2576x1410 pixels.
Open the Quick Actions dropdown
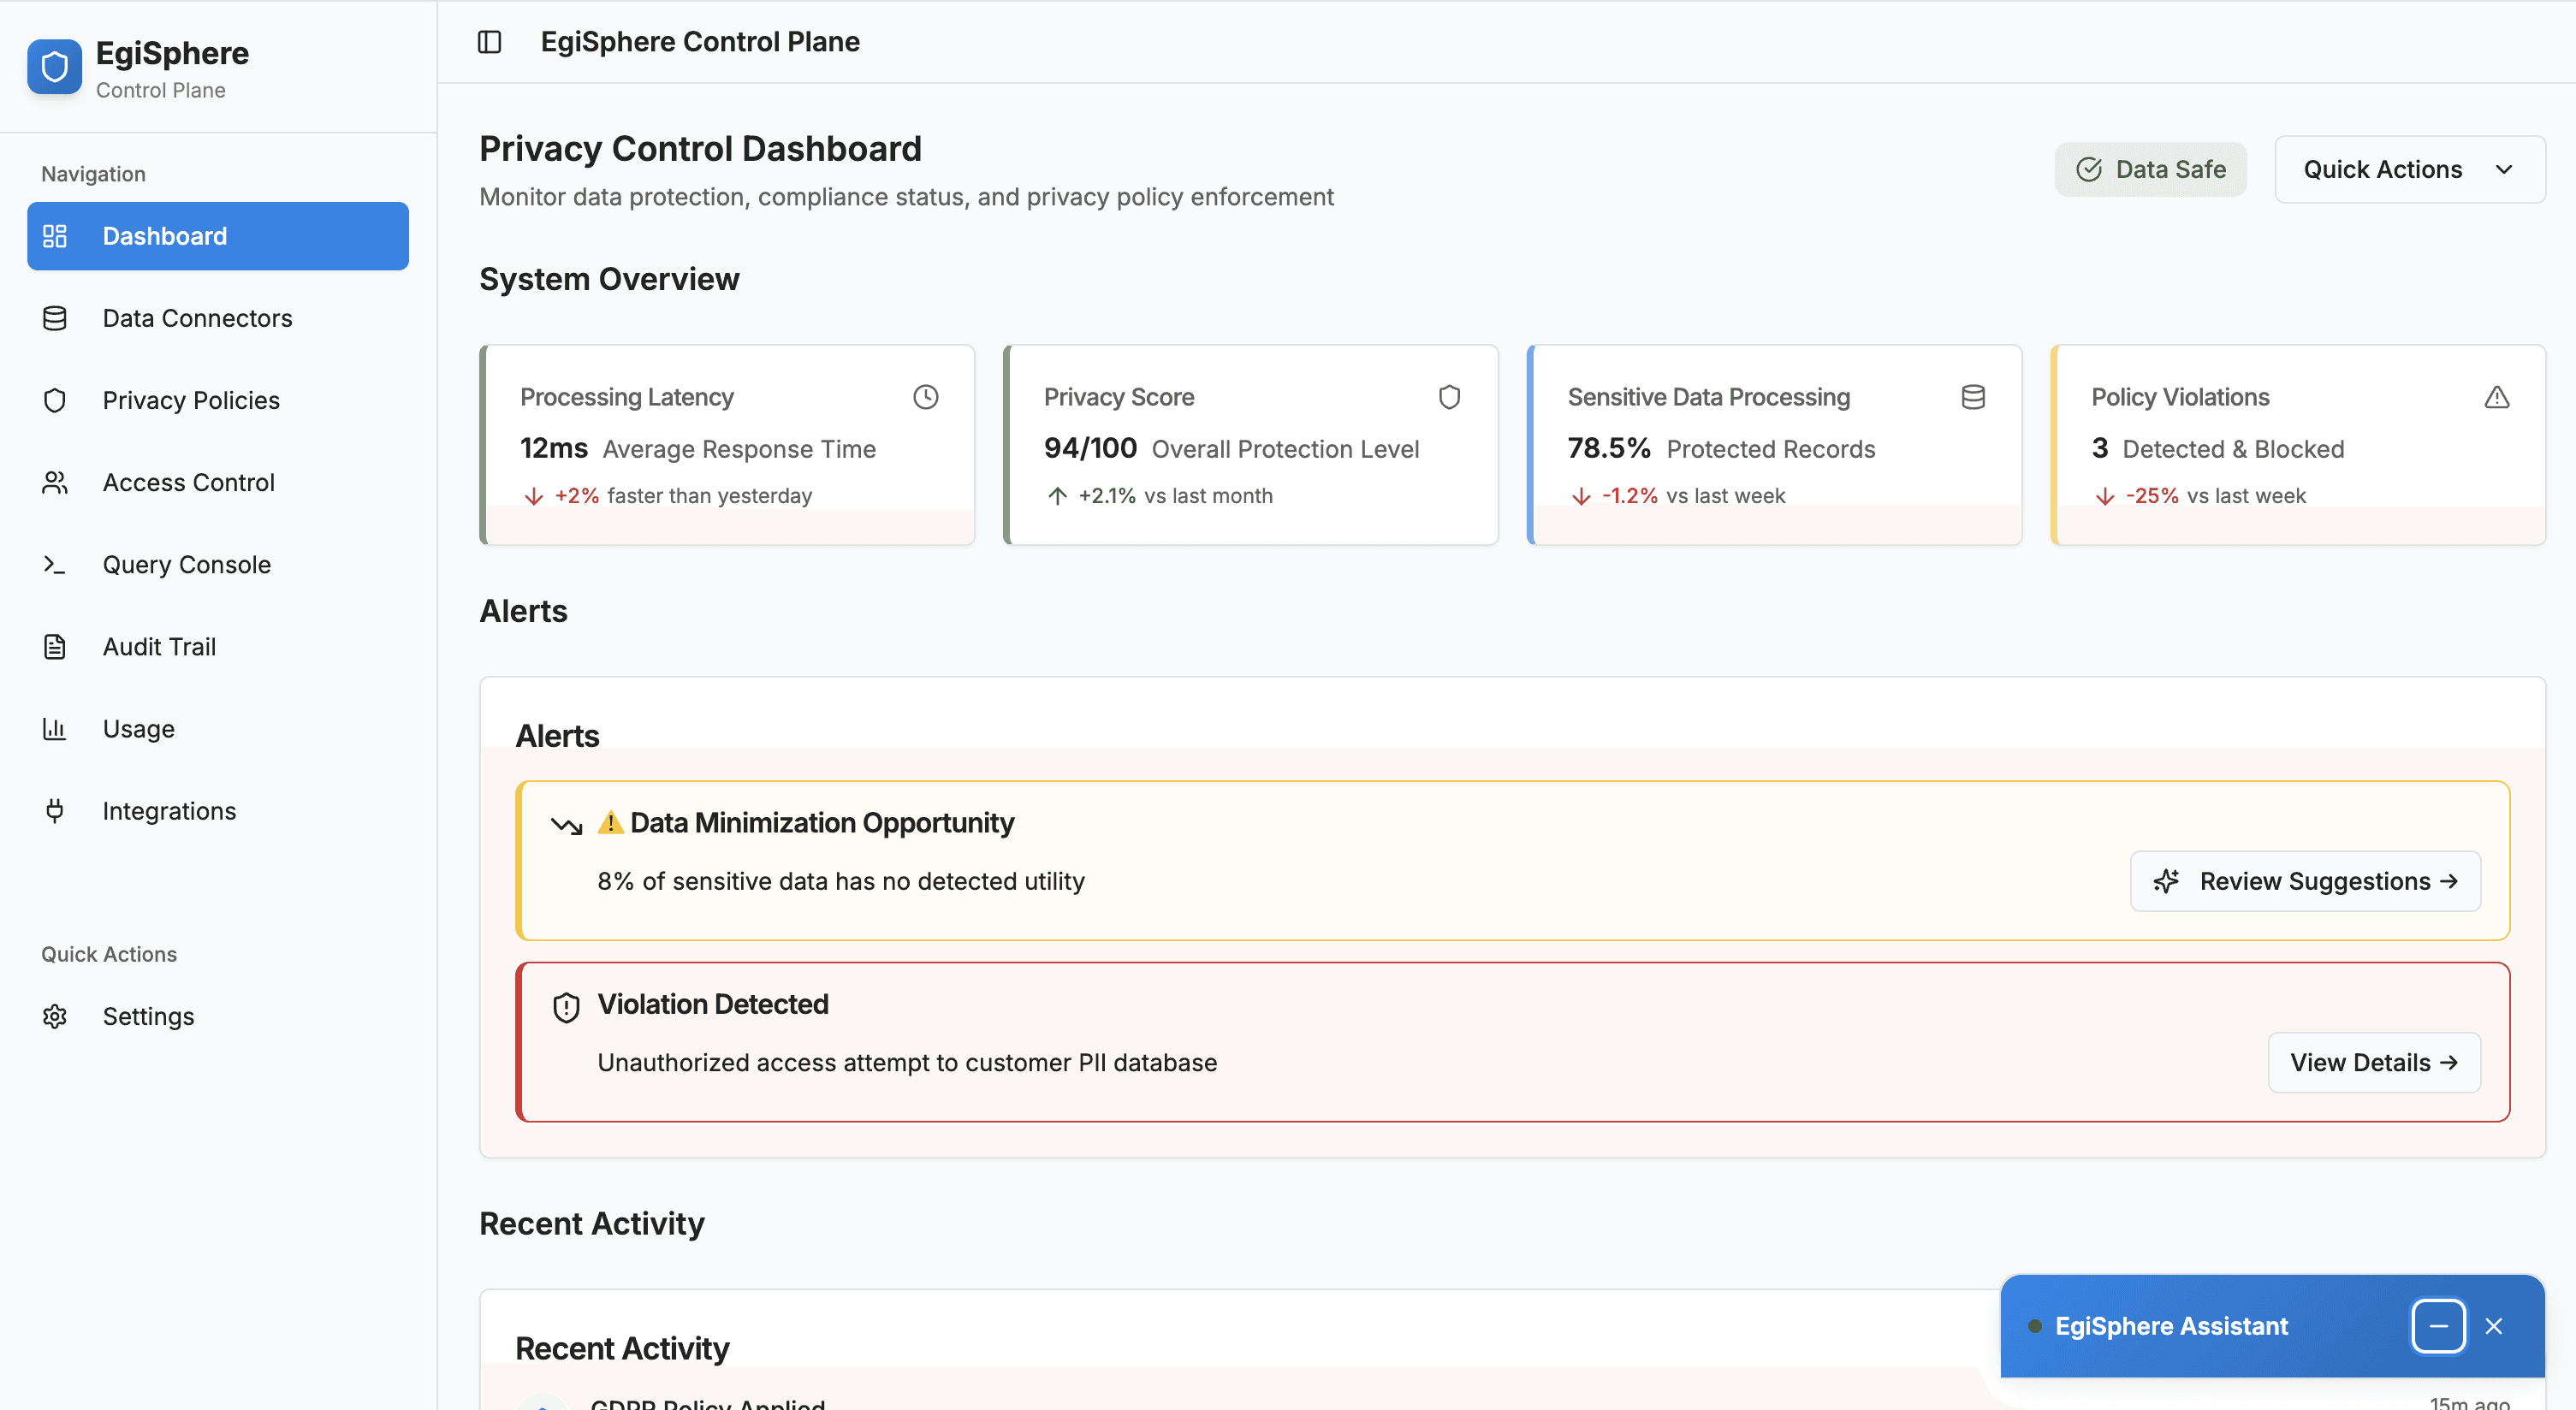(x=2410, y=169)
